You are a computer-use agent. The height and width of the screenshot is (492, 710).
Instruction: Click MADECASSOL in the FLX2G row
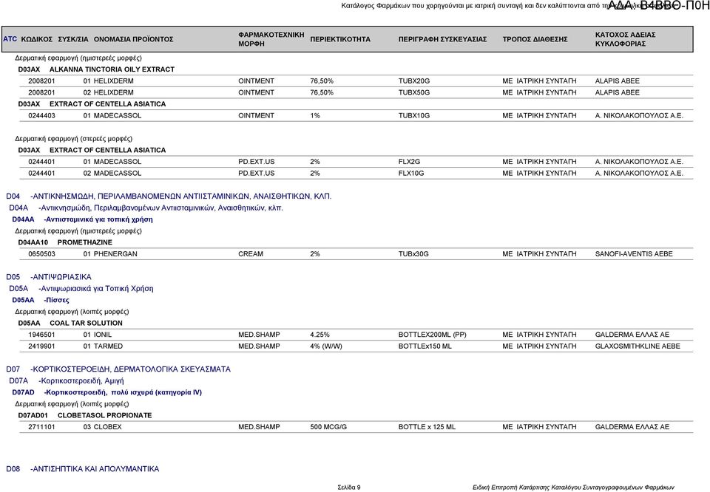(118, 162)
